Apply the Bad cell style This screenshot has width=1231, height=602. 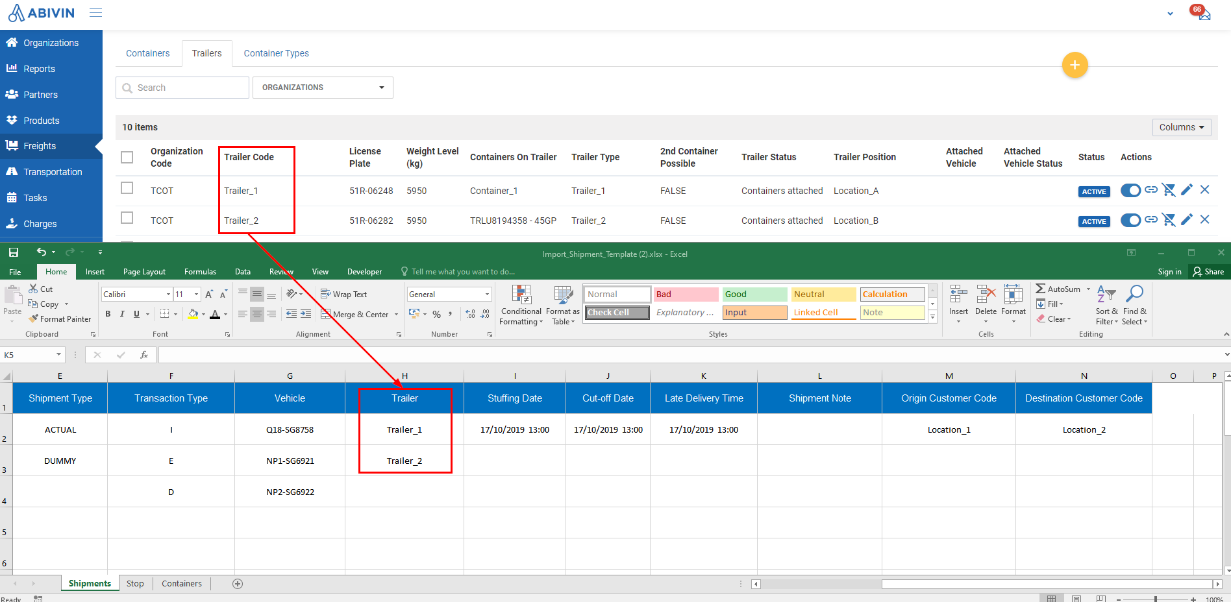[686, 295]
